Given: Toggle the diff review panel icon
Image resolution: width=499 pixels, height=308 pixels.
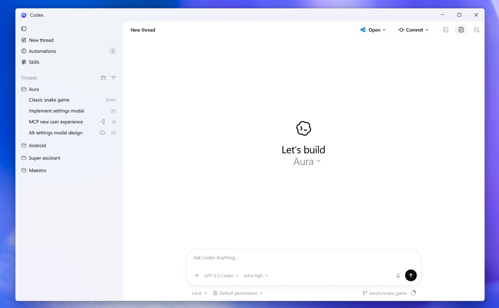Looking at the screenshot, I should (461, 30).
